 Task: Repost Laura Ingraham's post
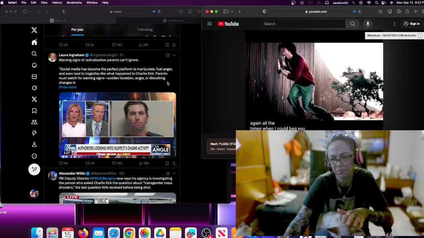[x=88, y=163]
